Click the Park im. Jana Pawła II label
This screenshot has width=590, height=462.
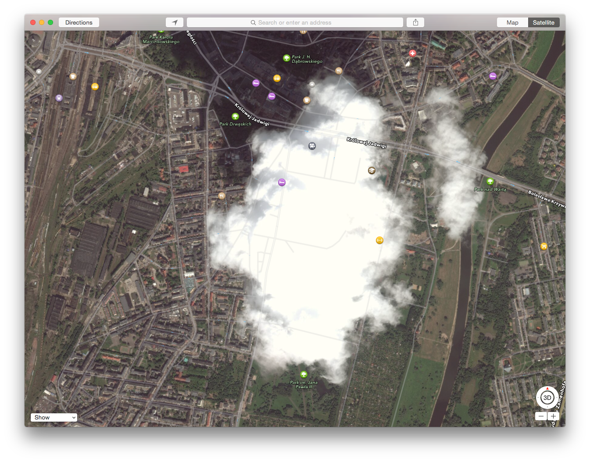coord(304,385)
